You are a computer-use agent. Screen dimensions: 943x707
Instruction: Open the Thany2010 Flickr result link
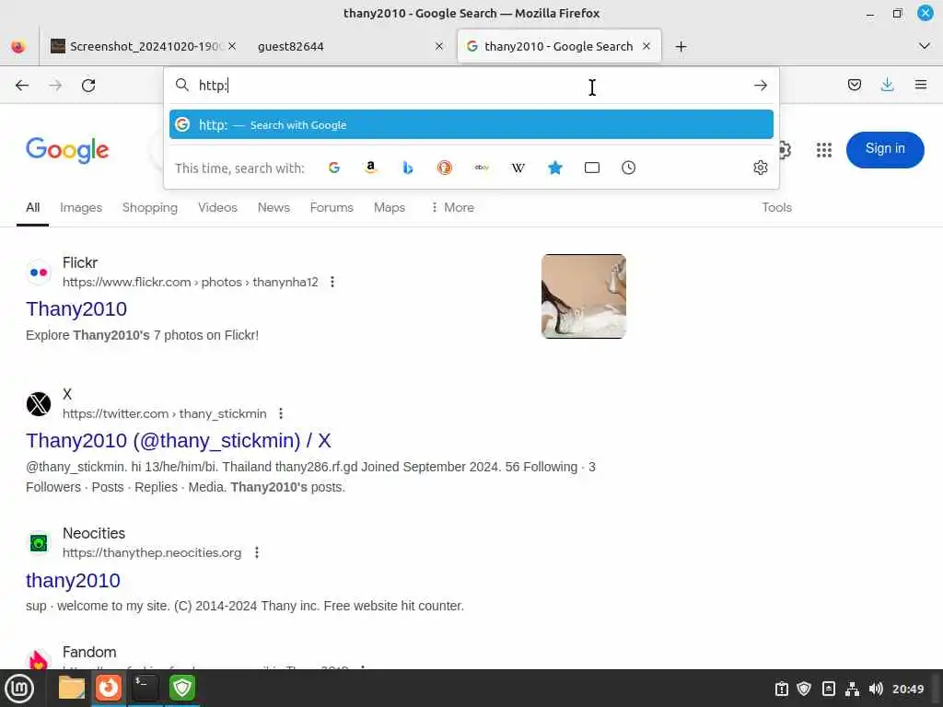click(x=76, y=309)
